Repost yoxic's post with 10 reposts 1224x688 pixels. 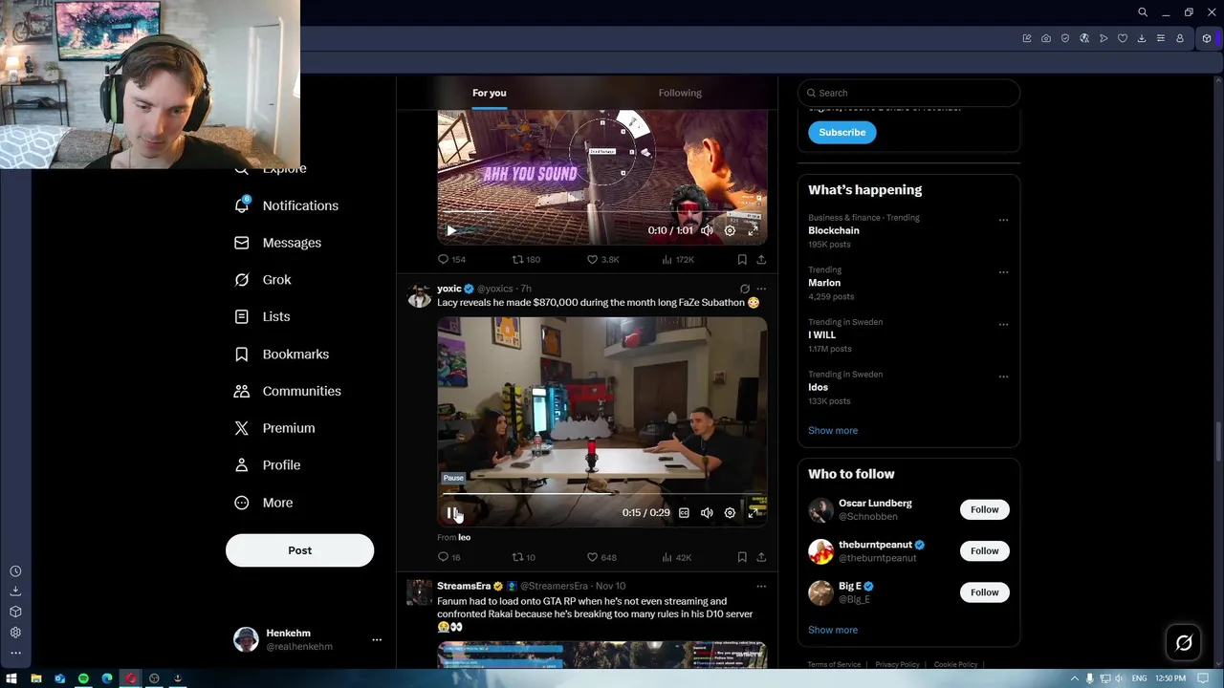pos(523,557)
